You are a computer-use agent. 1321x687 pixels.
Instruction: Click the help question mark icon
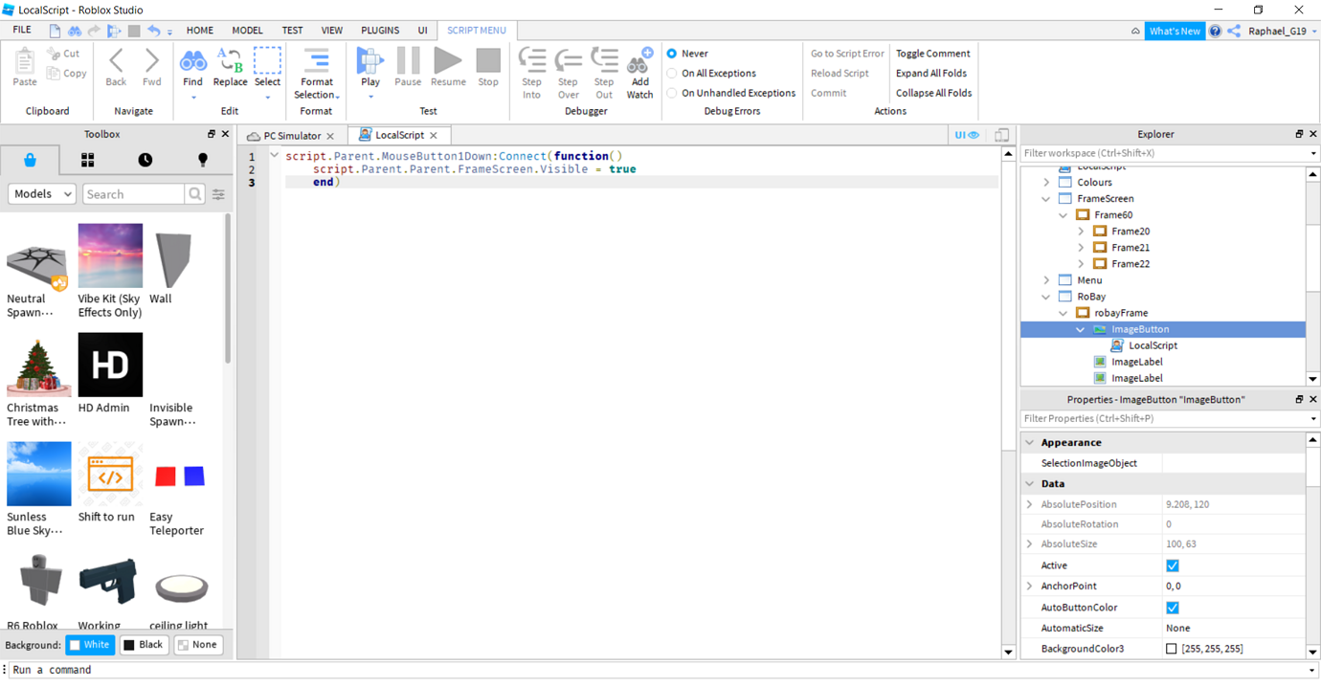pos(1215,31)
